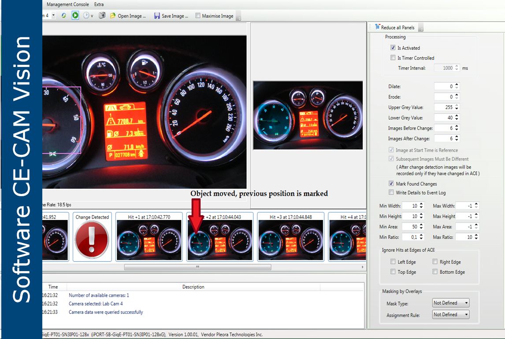The height and width of the screenshot is (339, 505).
Task: Open the Assignment Rule dropdown
Action: (x=451, y=314)
